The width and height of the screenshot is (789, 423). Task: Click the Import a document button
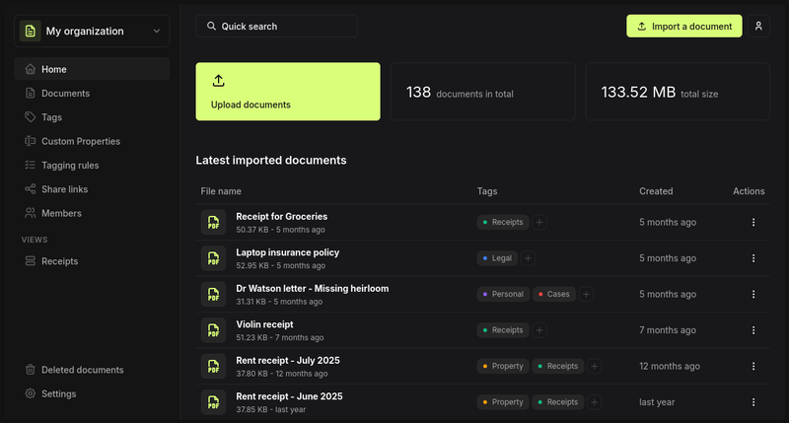pyautogui.click(x=683, y=27)
